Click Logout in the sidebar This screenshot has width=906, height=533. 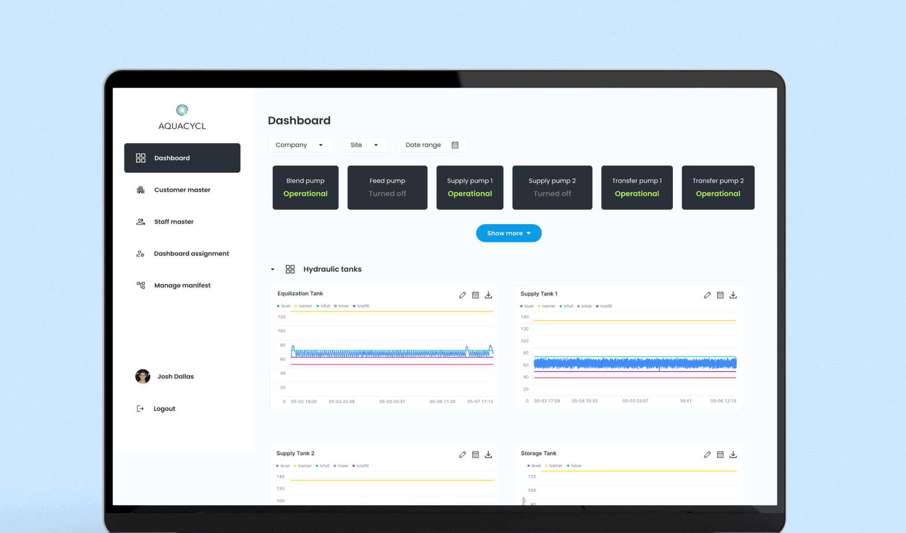point(164,409)
